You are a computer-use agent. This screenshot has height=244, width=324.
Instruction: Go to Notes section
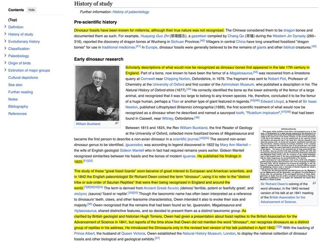[x=13, y=99]
